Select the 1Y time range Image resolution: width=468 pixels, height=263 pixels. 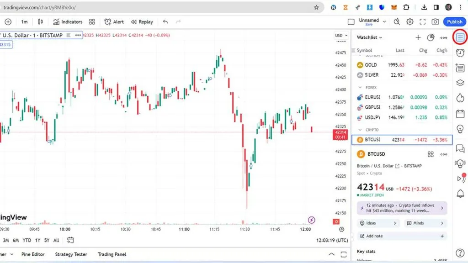pyautogui.click(x=37, y=240)
